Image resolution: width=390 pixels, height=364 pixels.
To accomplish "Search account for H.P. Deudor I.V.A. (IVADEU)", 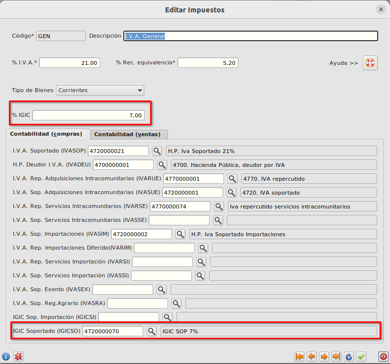I will [x=162, y=165].
